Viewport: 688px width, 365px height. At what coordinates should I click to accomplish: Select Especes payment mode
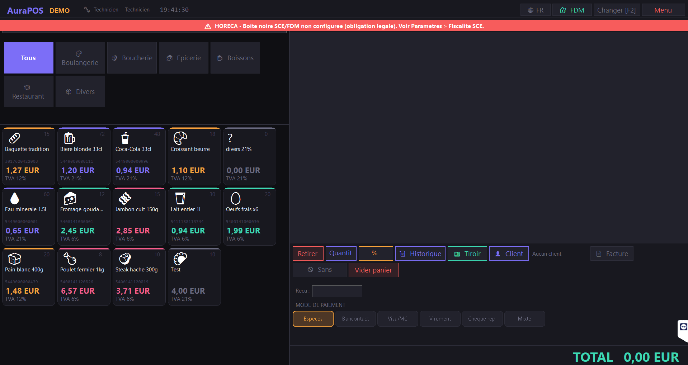[313, 319]
